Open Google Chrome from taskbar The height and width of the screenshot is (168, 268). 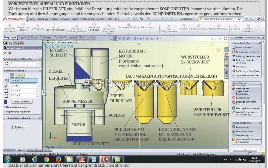[46, 159]
